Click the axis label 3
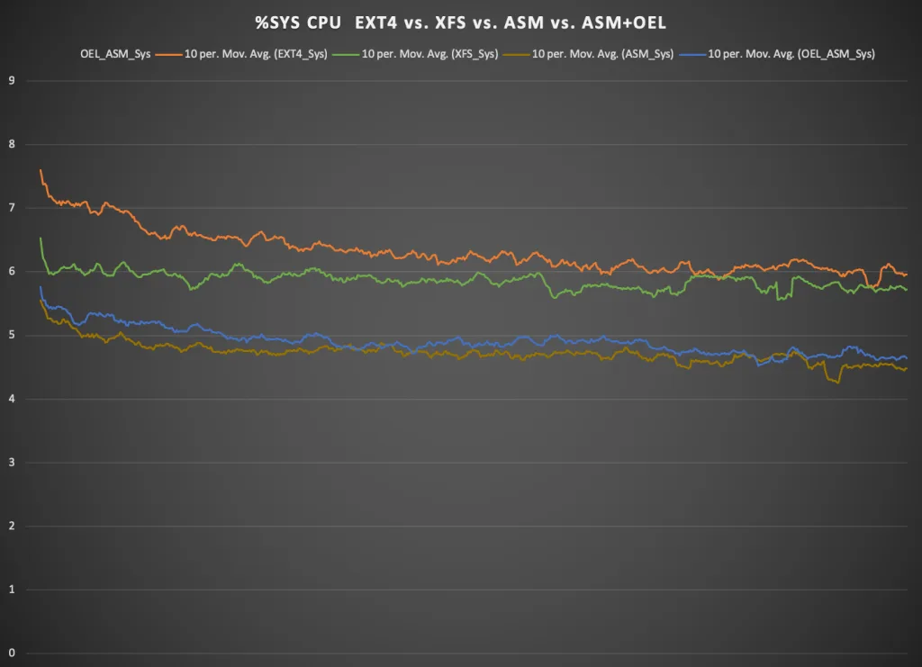Image resolution: width=922 pixels, height=667 pixels. [x=12, y=462]
